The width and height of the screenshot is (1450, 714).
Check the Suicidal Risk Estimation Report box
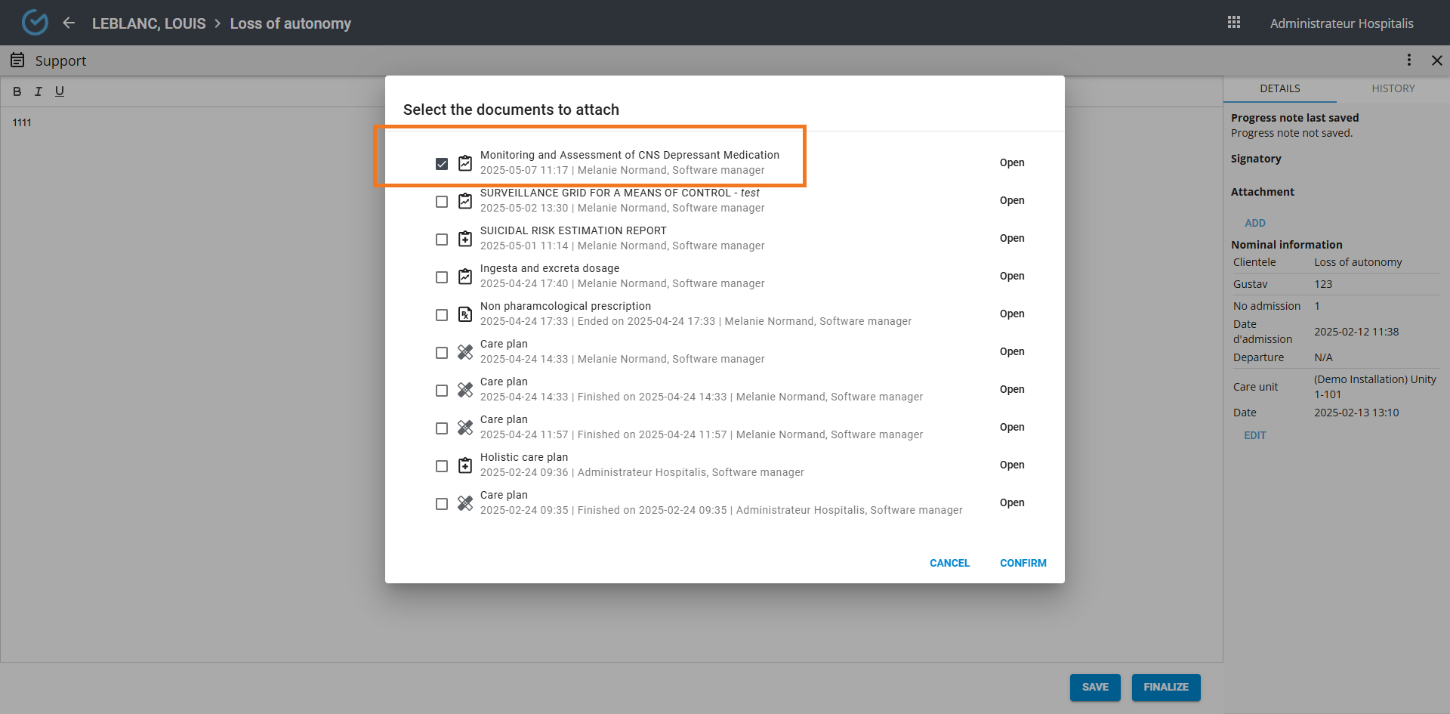(x=442, y=240)
